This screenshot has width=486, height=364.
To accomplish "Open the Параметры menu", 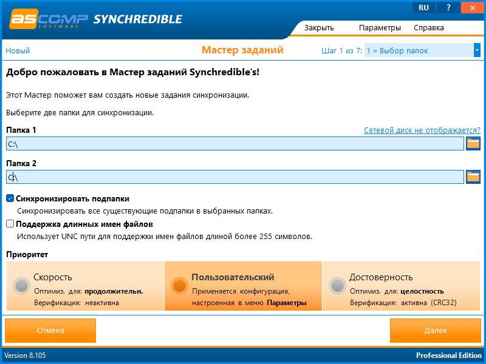I will 380,27.
